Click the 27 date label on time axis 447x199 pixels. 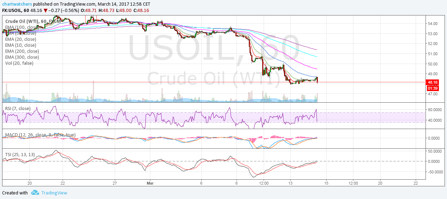pos(115,183)
